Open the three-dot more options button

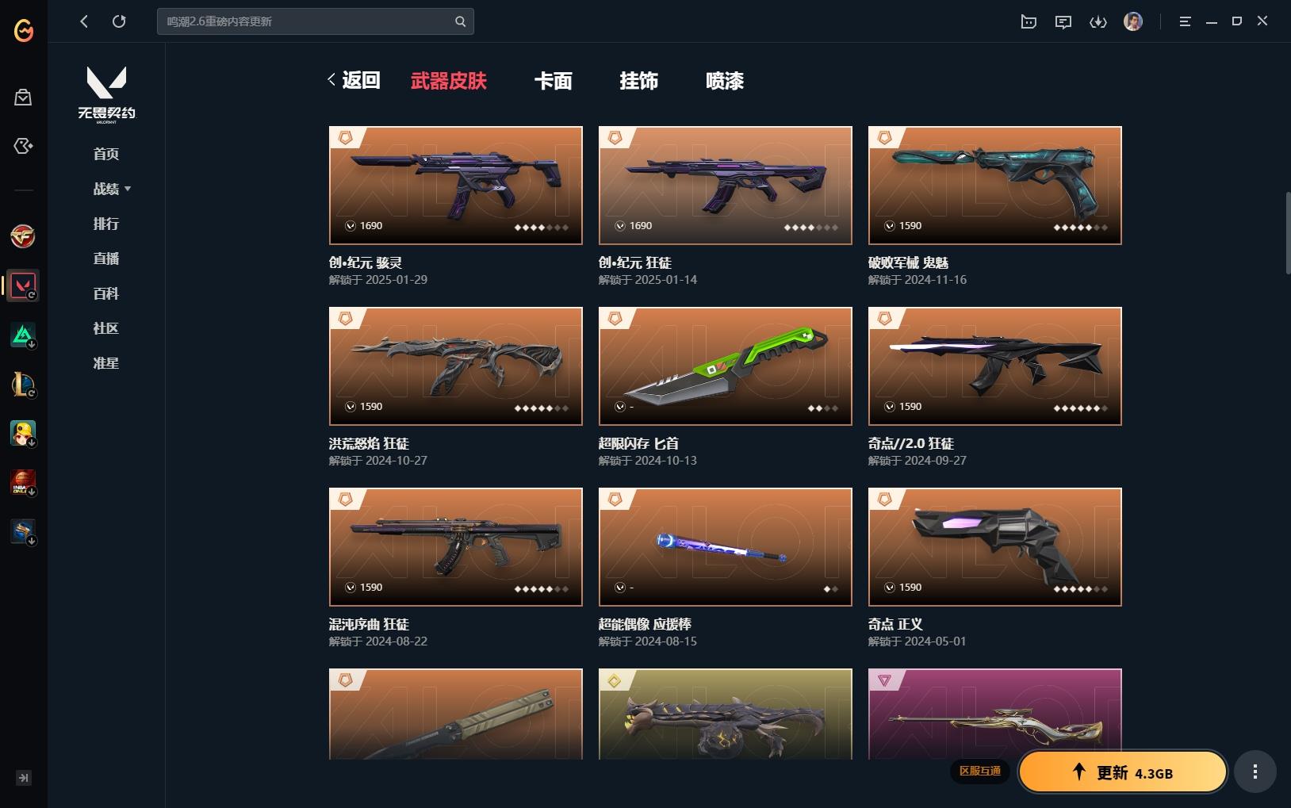1255,772
